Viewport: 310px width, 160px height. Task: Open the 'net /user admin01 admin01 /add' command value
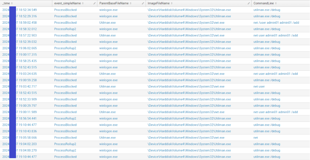click(x=276, y=23)
